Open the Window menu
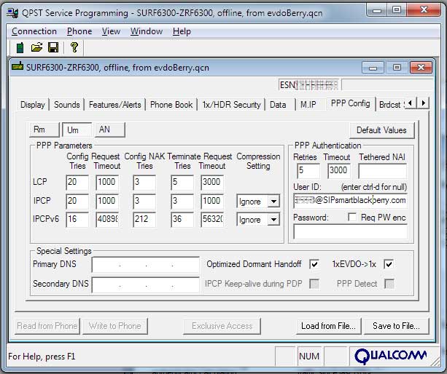 coord(147,31)
